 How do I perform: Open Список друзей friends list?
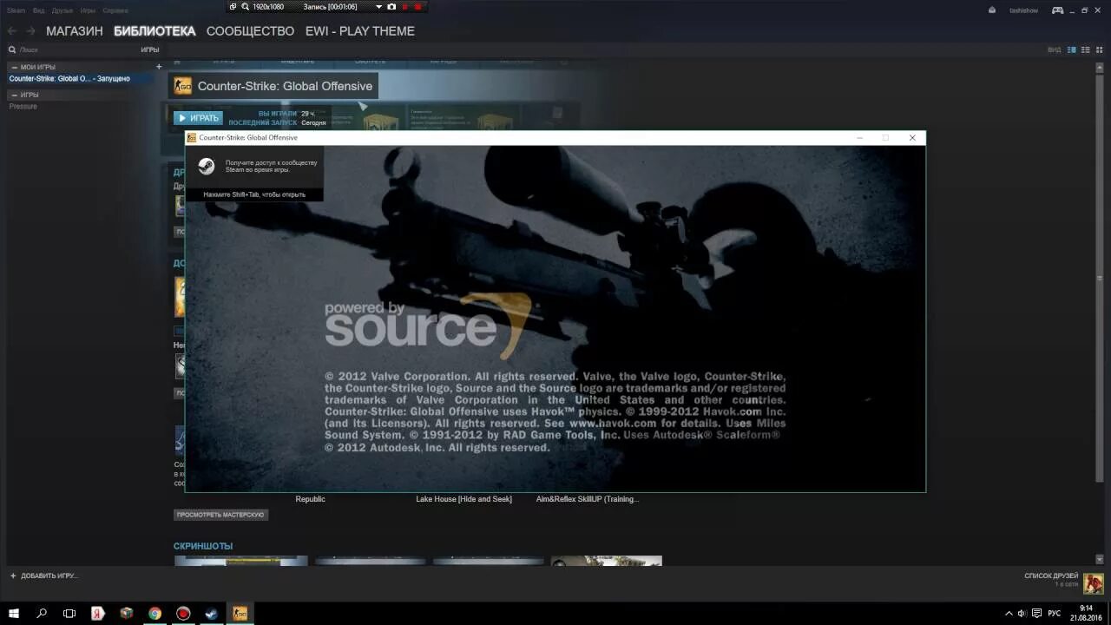[x=1051, y=576]
